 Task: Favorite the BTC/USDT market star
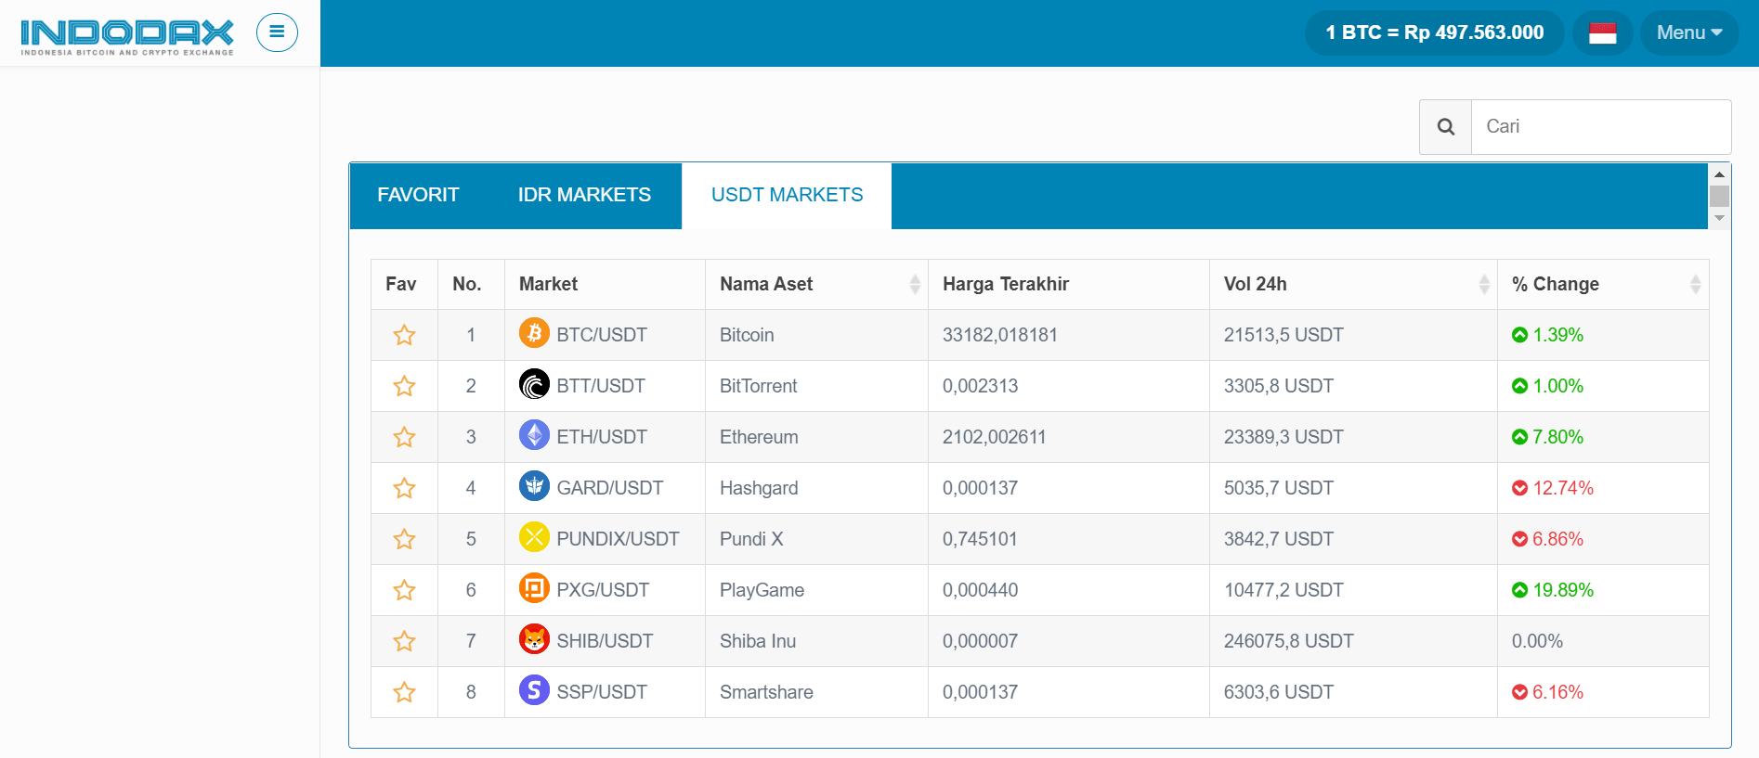click(404, 335)
